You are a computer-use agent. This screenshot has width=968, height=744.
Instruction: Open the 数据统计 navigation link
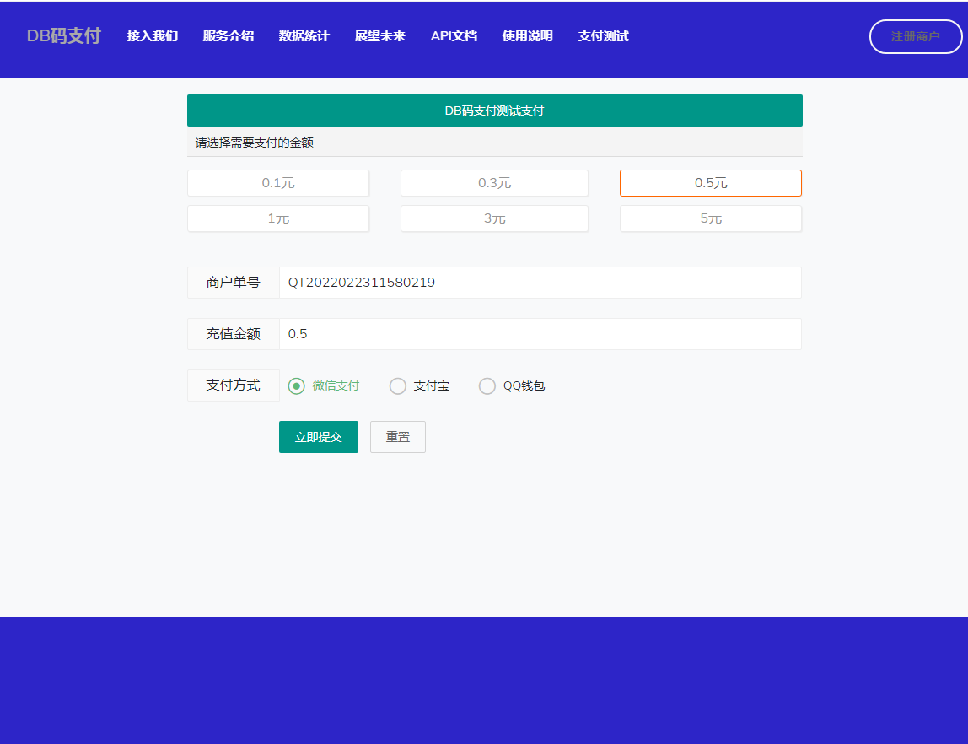point(304,36)
